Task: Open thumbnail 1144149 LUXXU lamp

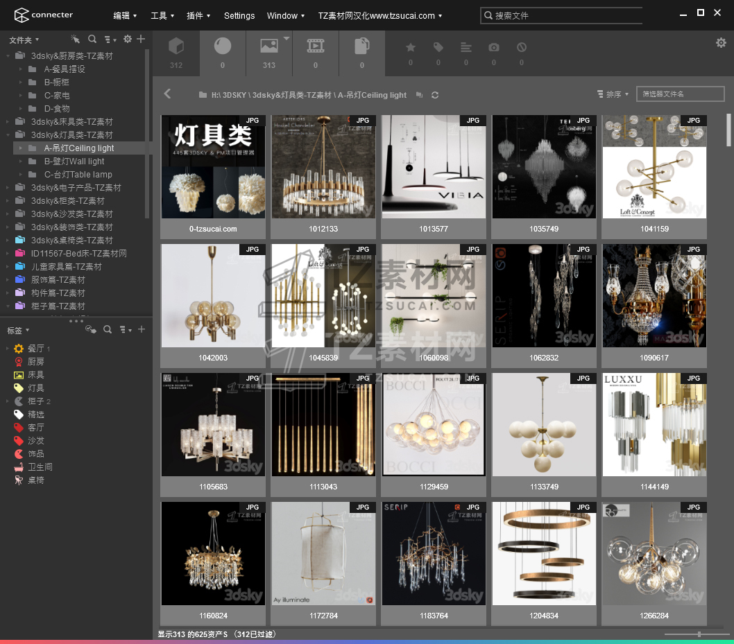Action: (654, 425)
